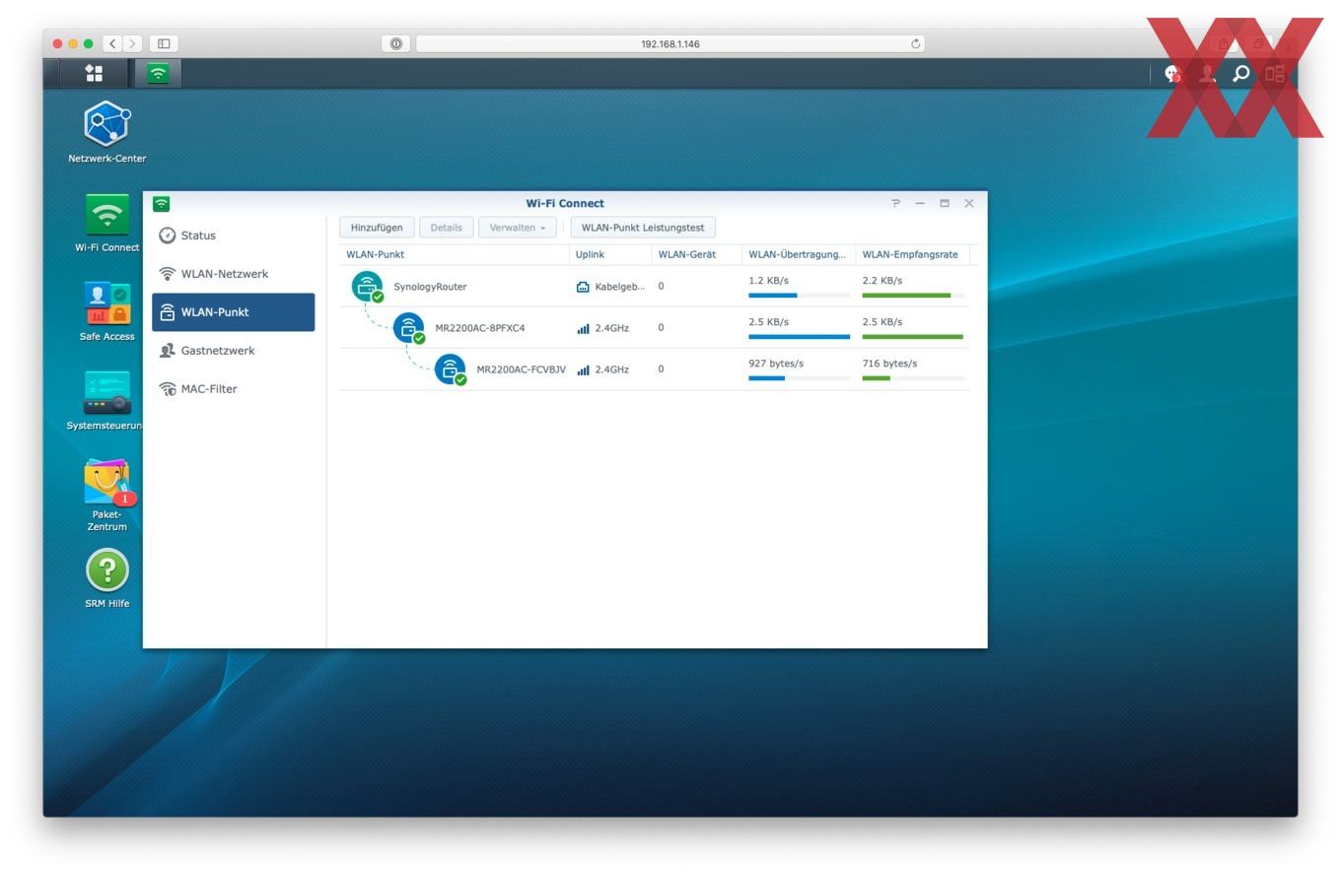Viewport: 1341px width, 874px height.
Task: Select the MR2200AC-FCVBJV row name
Action: click(x=522, y=370)
